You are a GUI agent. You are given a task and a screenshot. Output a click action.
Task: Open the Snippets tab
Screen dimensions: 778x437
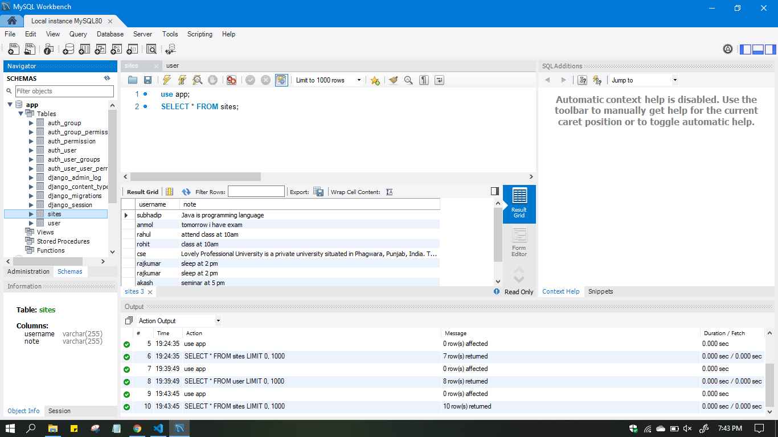(600, 291)
